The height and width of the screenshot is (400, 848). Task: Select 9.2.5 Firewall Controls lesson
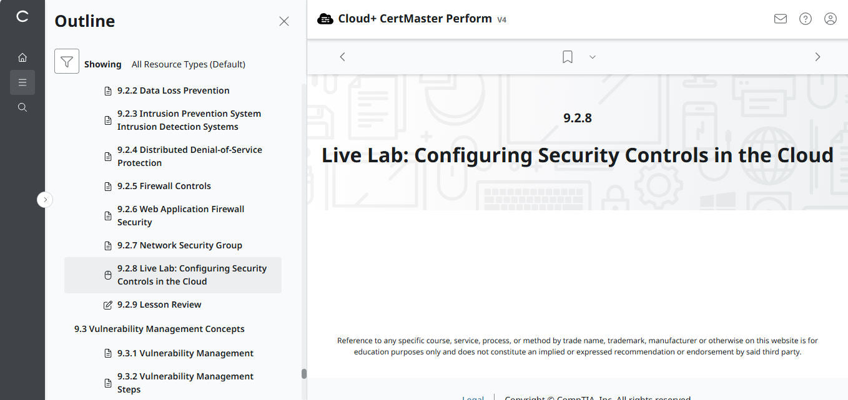pyautogui.click(x=164, y=186)
